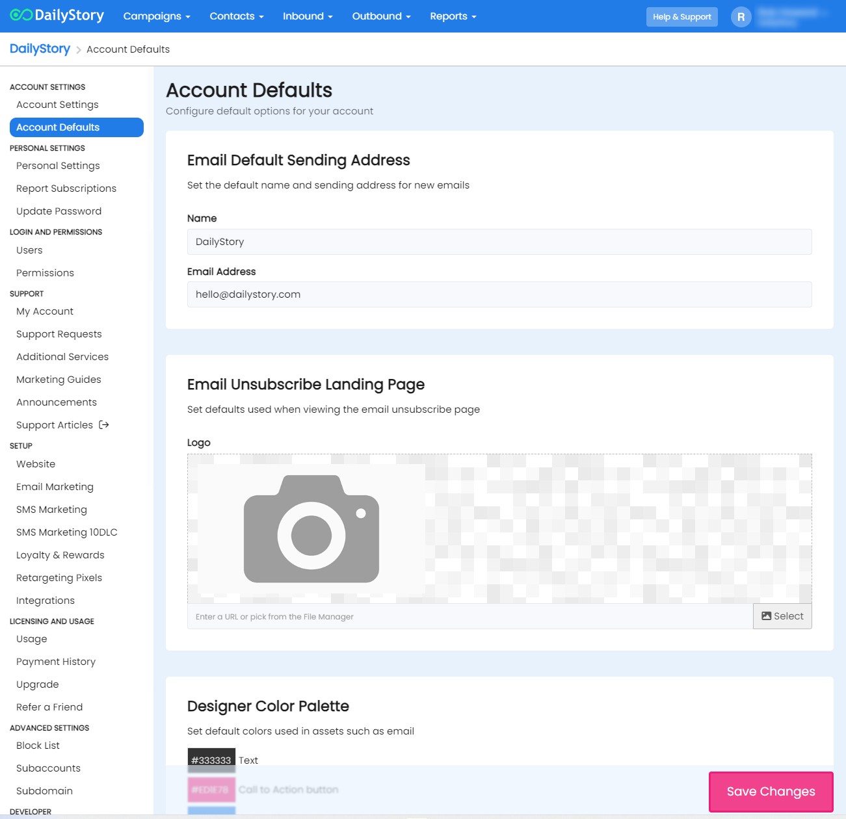Viewport: 846px width, 819px height.
Task: Open Subdomain settings
Action: pyautogui.click(x=44, y=791)
